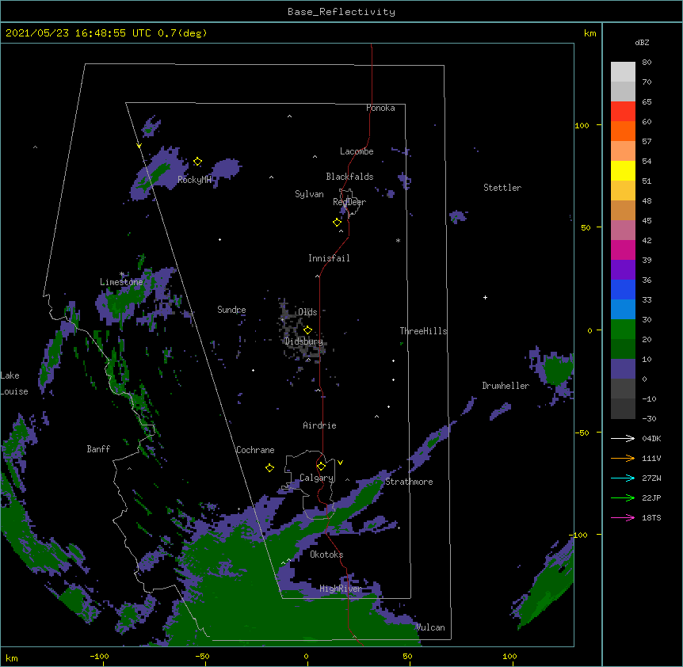Click the cyan 27ZW arrow in legend
The image size is (683, 667).
tap(623, 478)
